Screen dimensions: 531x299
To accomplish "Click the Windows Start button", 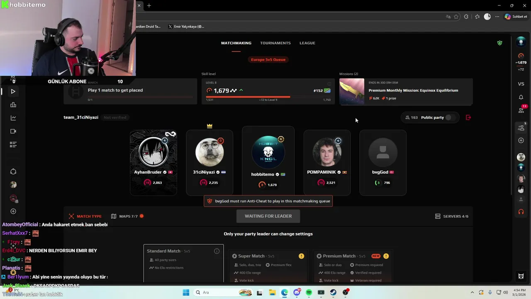I will coord(186,292).
